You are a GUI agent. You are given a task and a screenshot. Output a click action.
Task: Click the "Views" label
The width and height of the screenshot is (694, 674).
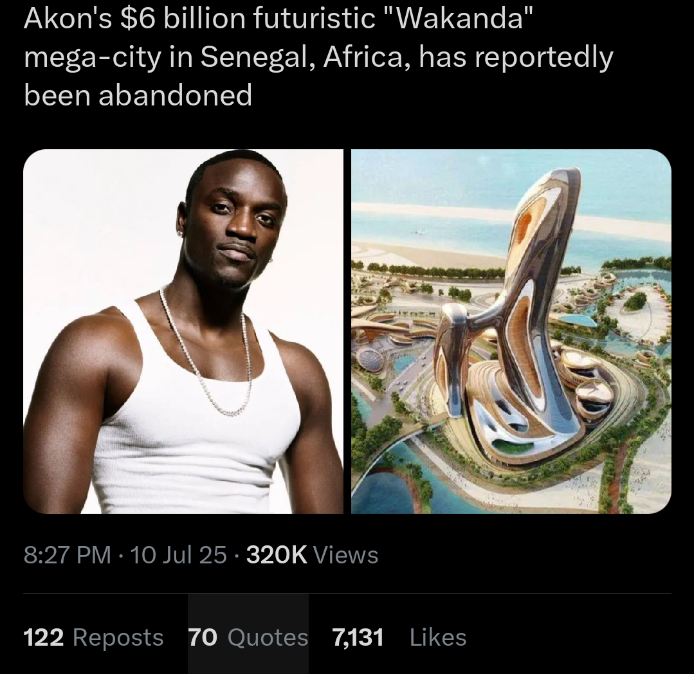345,555
